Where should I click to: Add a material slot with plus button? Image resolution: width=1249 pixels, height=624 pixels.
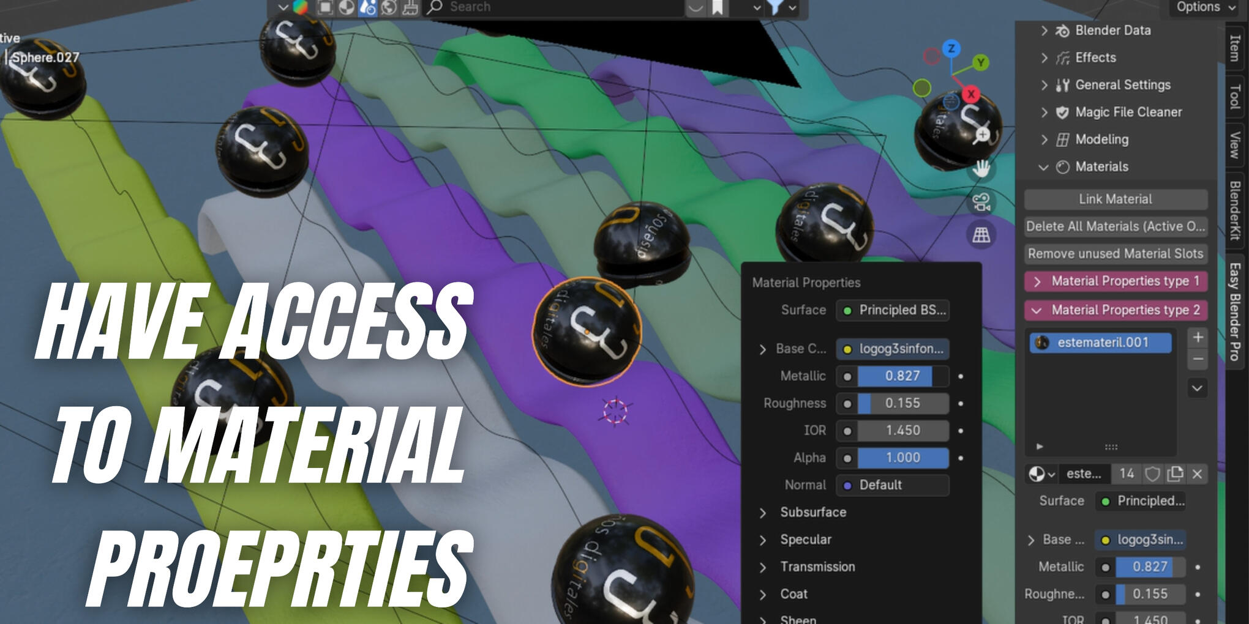tap(1198, 337)
